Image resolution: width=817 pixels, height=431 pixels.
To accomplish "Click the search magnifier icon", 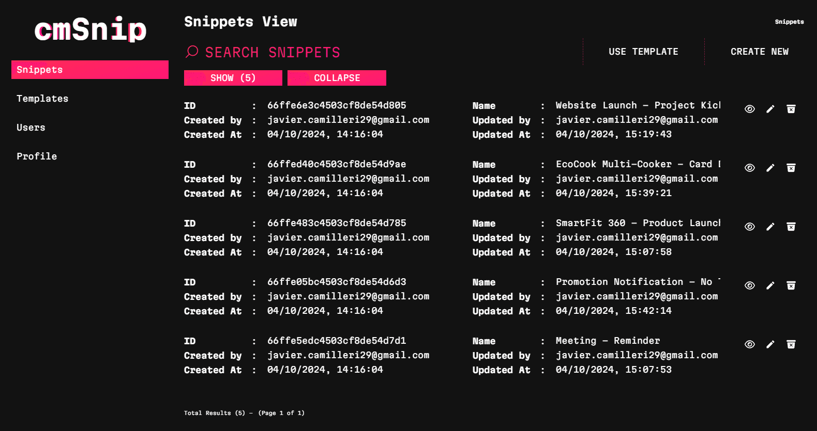I will (192, 52).
